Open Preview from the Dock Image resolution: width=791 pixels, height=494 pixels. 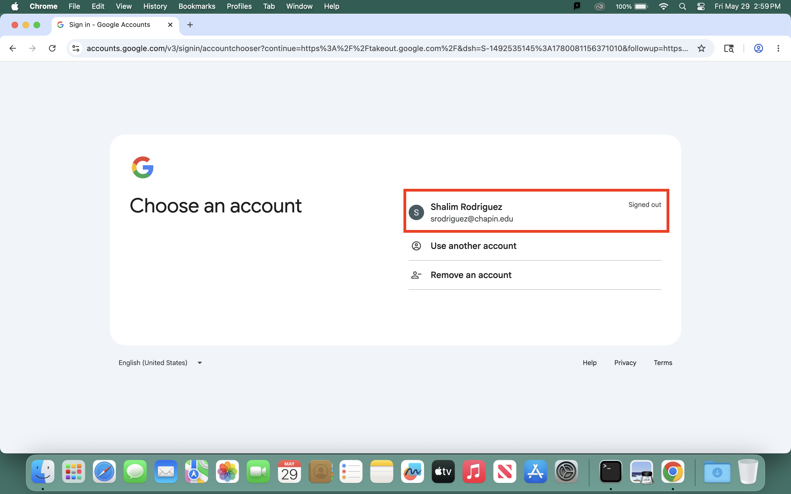coord(642,471)
